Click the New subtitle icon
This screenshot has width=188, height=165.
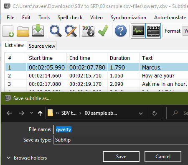click(8, 31)
